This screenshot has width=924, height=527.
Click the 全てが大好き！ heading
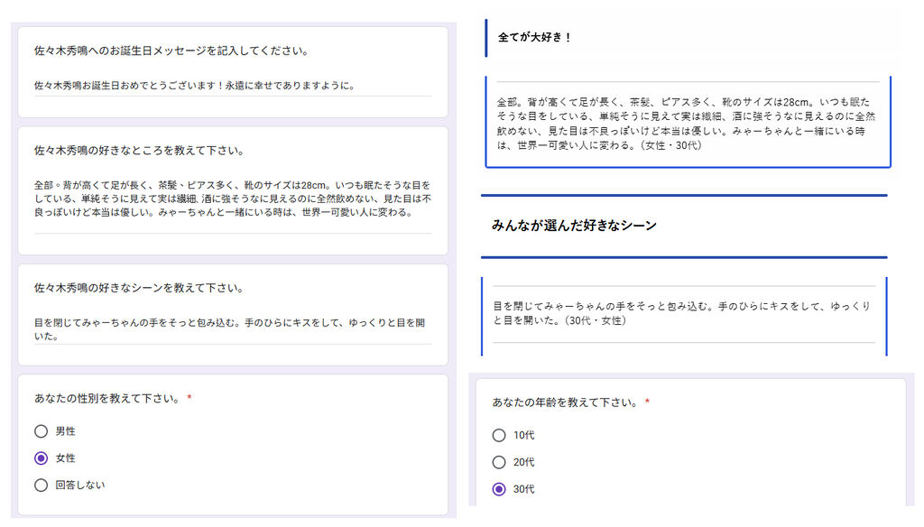(535, 38)
